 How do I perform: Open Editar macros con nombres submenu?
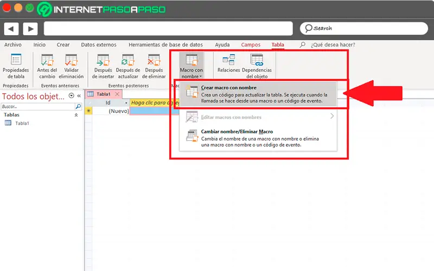tap(258, 117)
